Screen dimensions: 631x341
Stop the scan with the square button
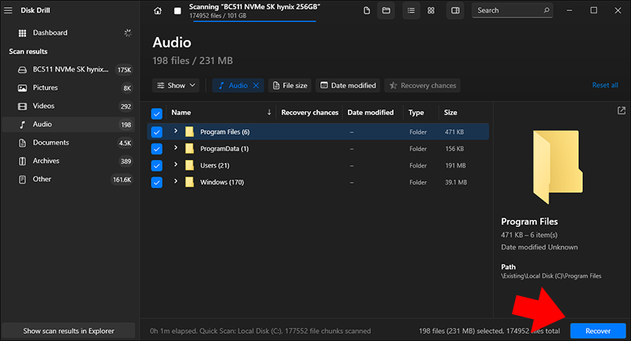coord(177,11)
